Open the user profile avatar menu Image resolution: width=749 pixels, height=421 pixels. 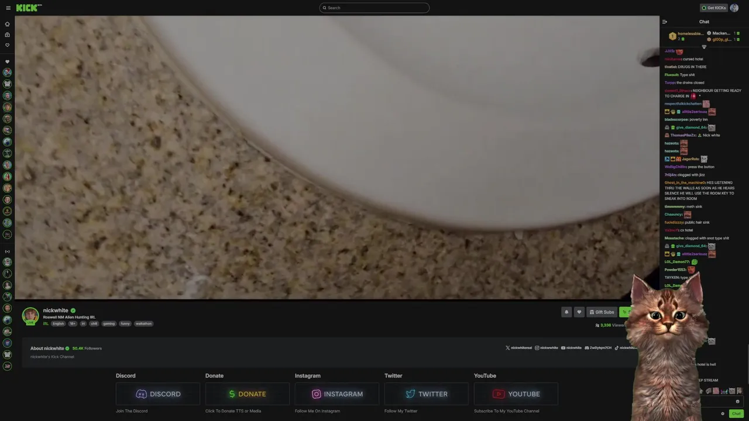point(734,8)
